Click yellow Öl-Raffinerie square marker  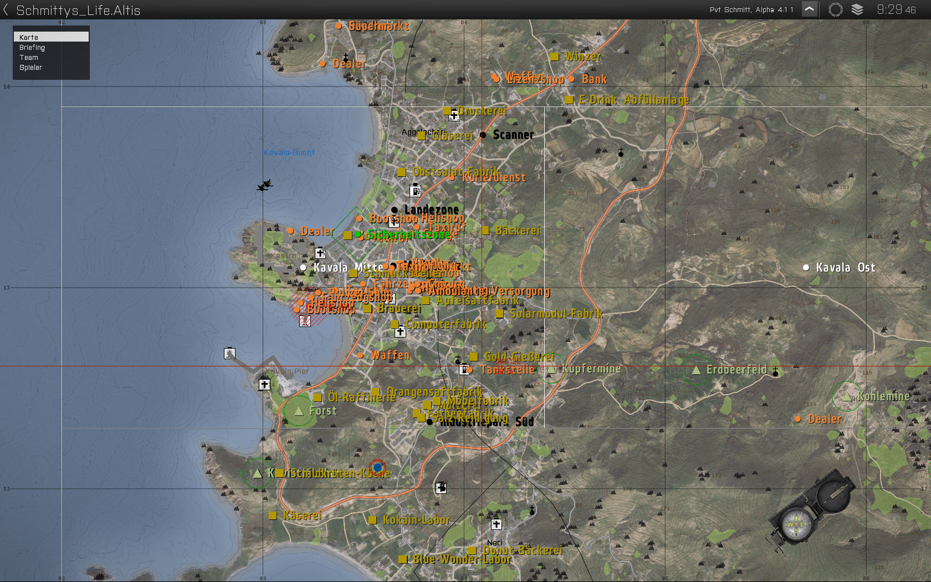[x=317, y=397]
